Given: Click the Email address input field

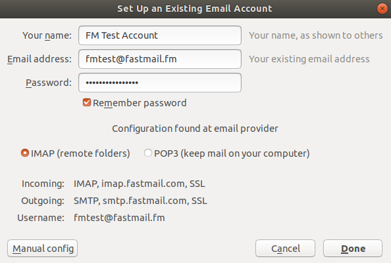Looking at the screenshot, I should (x=160, y=59).
